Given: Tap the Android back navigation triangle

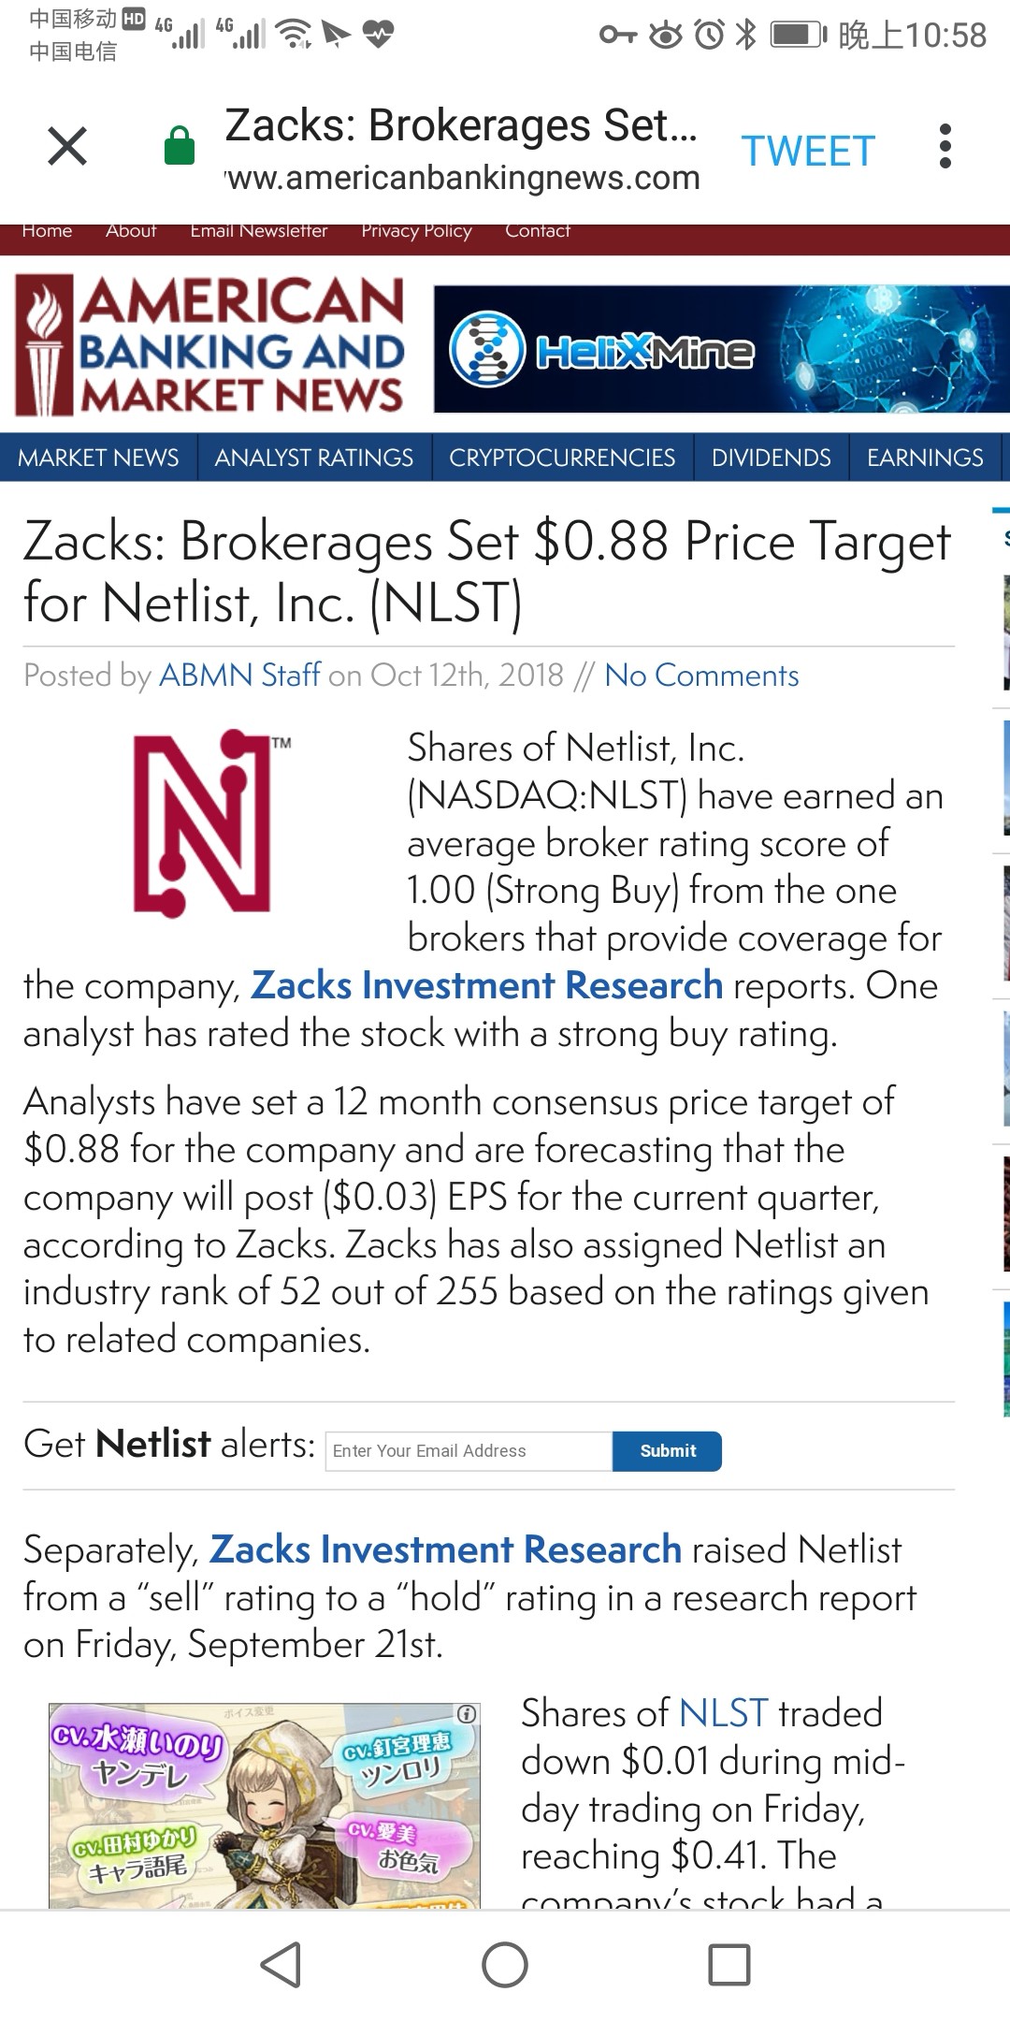Looking at the screenshot, I should point(281,1964).
